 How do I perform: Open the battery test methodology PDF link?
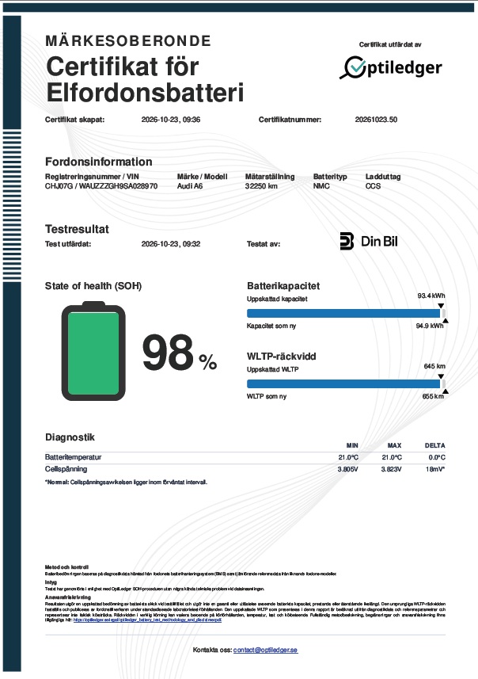(x=147, y=620)
